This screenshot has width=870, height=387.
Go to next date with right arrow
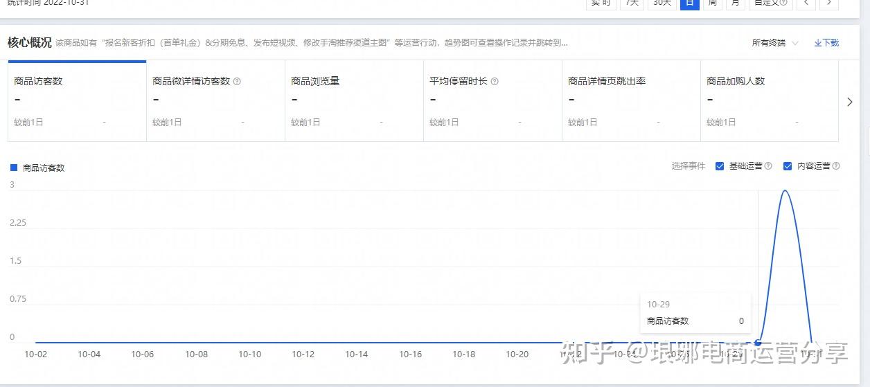click(x=829, y=3)
